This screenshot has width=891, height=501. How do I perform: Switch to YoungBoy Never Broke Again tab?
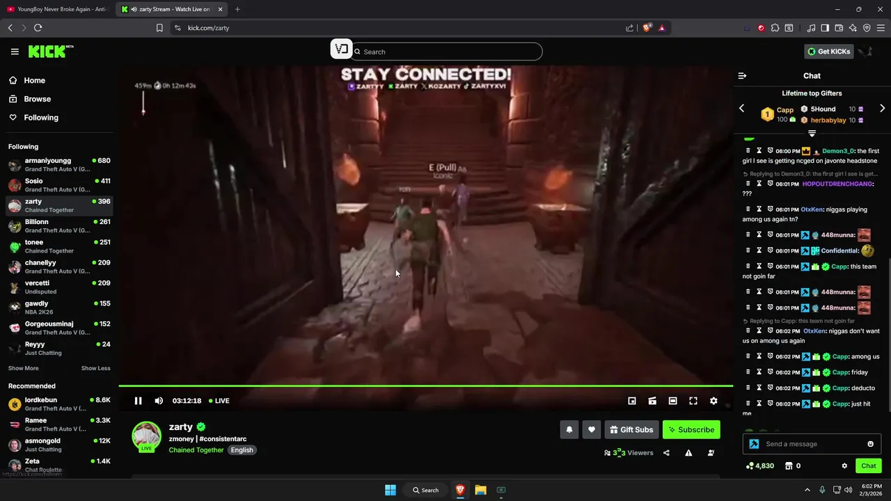(x=57, y=9)
